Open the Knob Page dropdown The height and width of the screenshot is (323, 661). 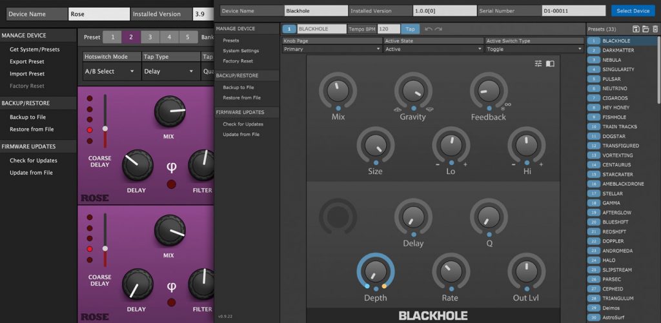331,49
